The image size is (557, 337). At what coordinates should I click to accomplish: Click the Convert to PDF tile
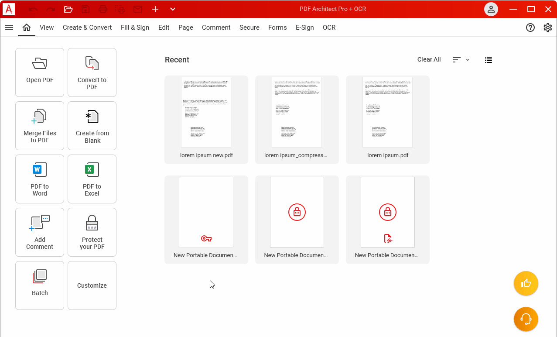(92, 72)
